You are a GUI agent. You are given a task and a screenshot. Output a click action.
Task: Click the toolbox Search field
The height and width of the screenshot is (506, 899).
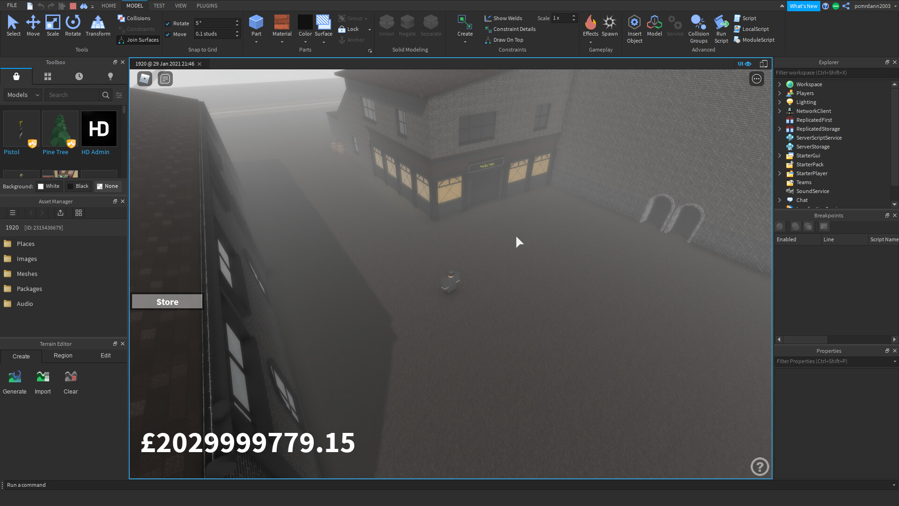[73, 95]
